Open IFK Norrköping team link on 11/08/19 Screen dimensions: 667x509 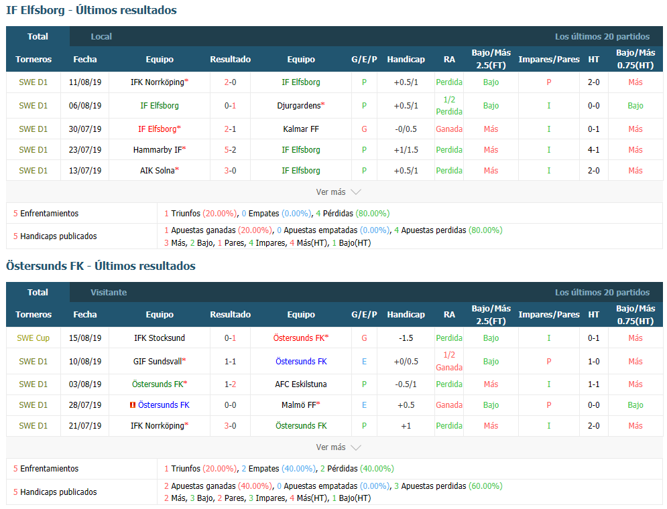pyautogui.click(x=159, y=82)
